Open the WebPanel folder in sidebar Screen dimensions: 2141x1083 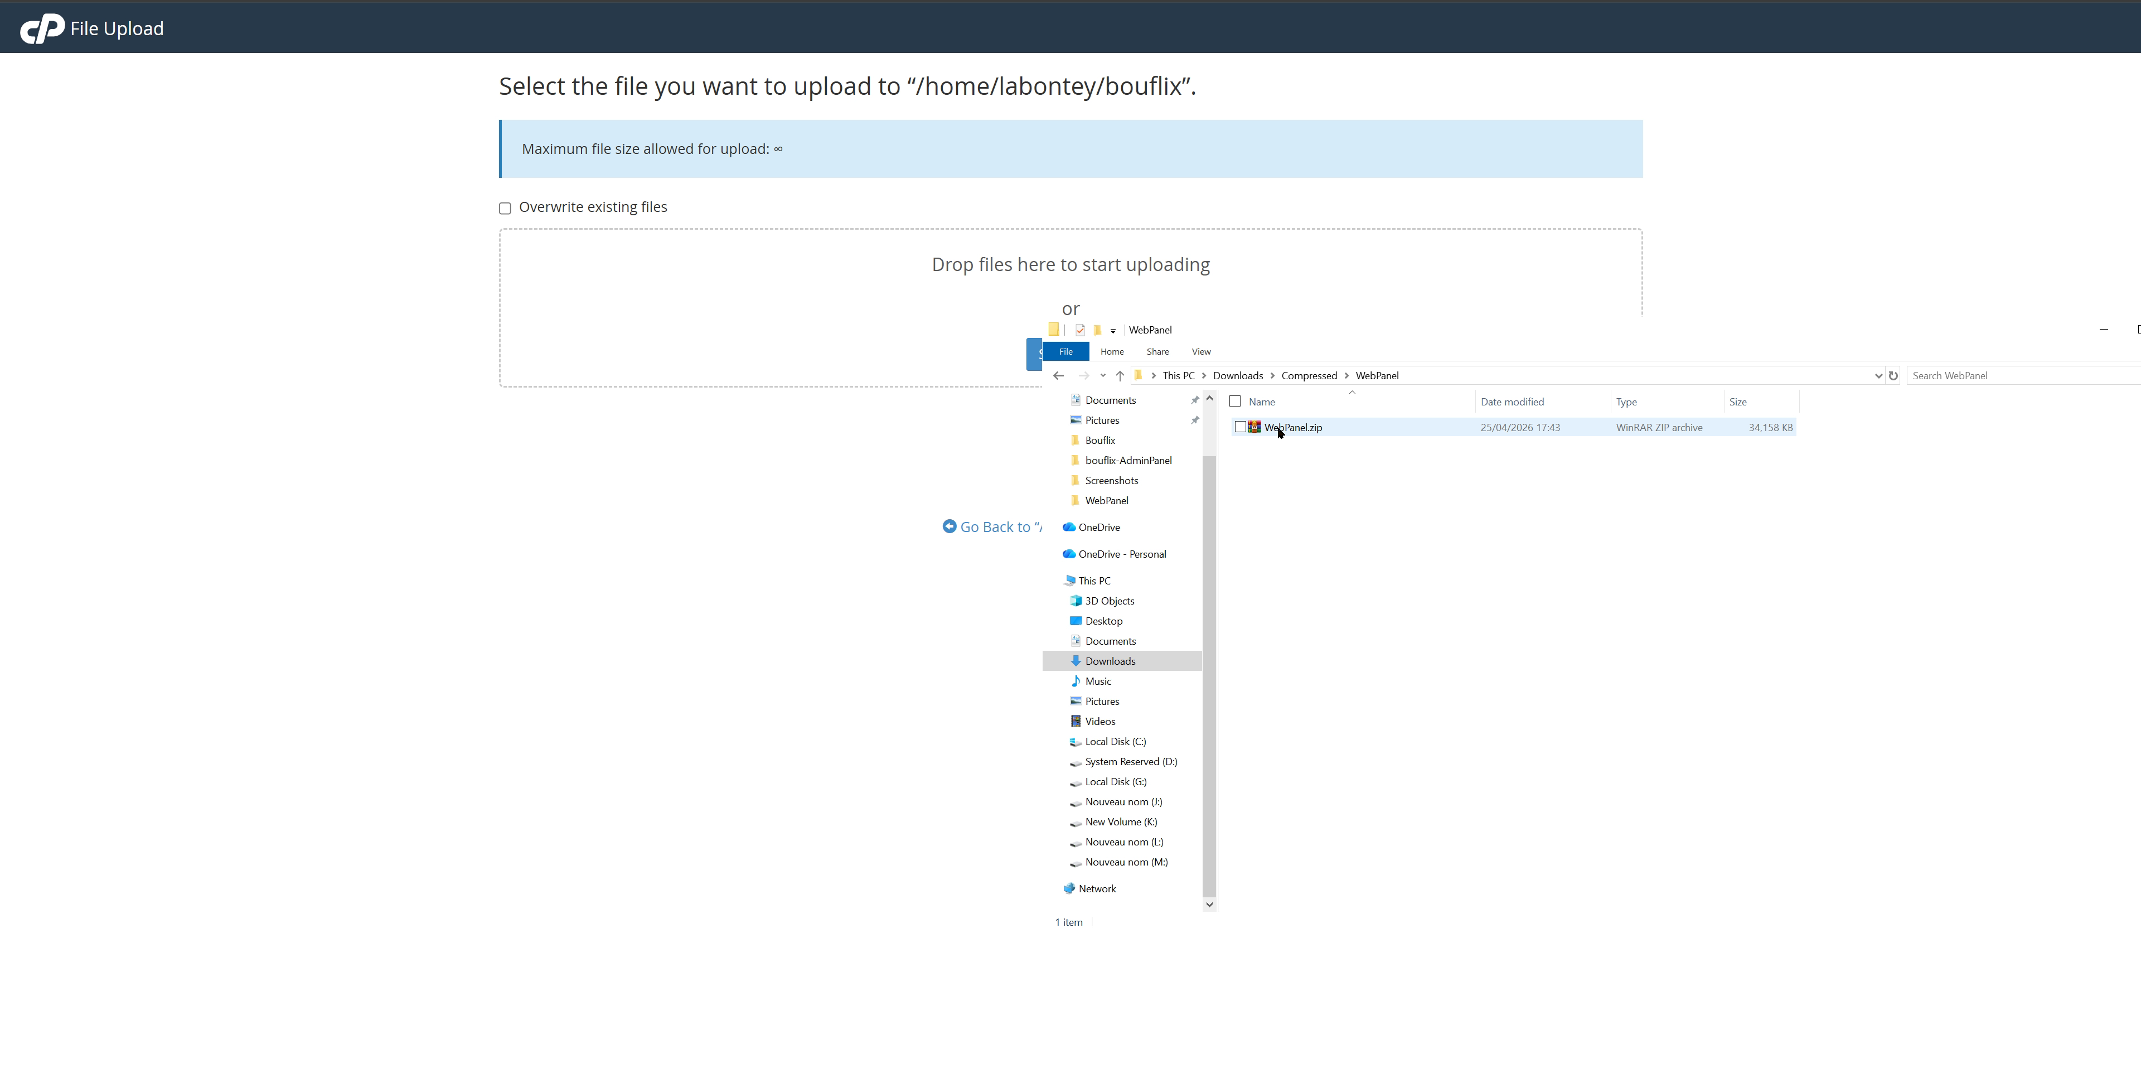coord(1106,500)
